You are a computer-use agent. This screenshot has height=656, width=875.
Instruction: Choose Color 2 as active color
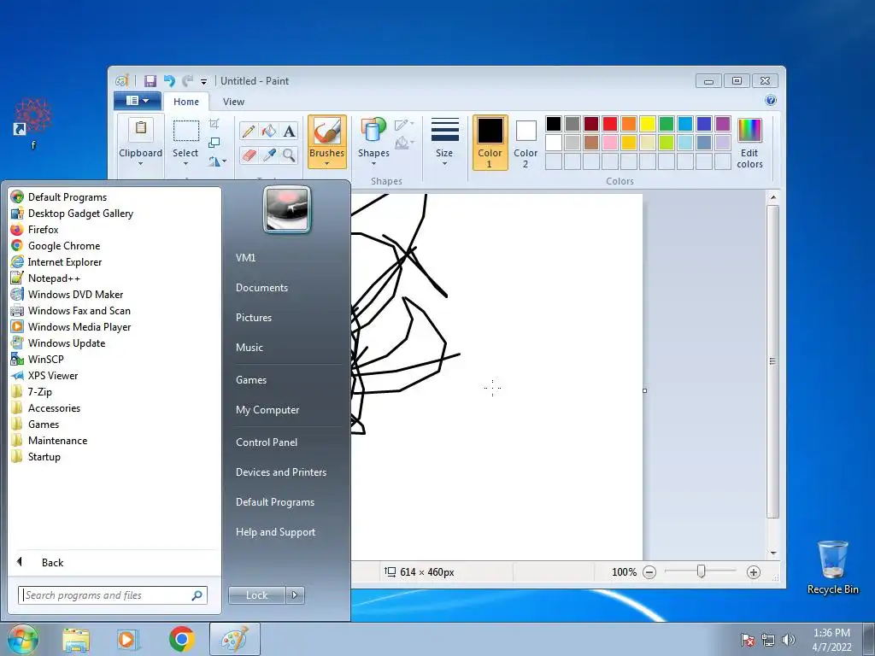point(526,143)
